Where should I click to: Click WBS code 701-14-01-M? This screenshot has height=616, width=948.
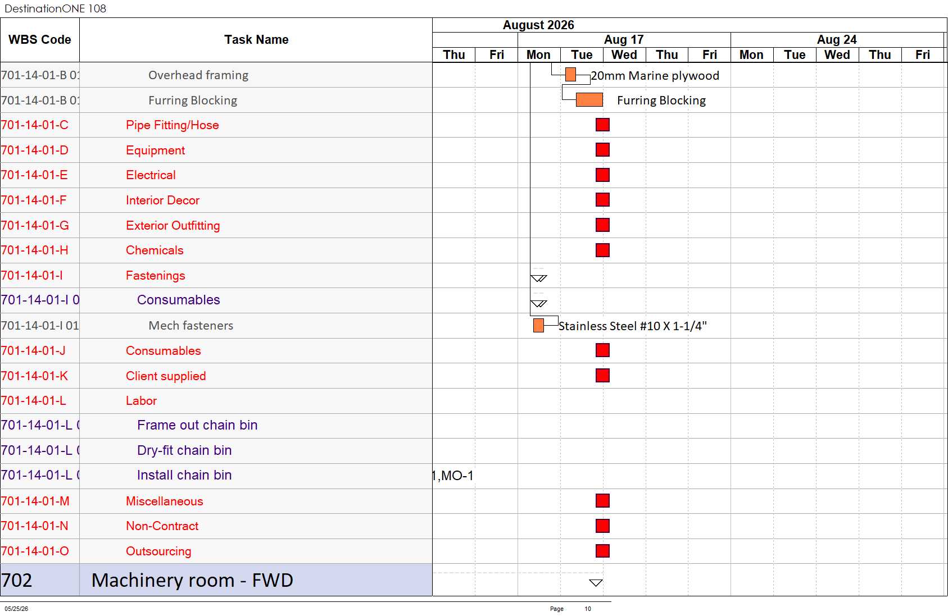(x=35, y=501)
